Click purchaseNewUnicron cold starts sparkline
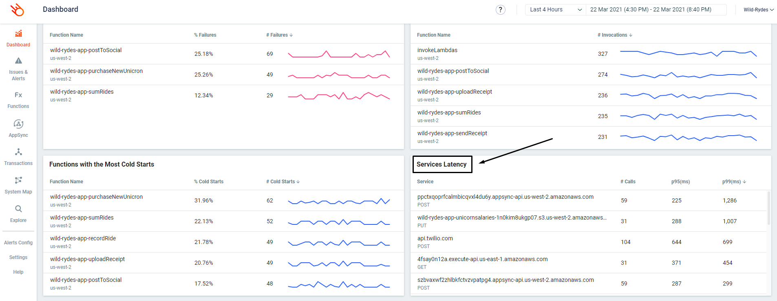 tap(339, 201)
